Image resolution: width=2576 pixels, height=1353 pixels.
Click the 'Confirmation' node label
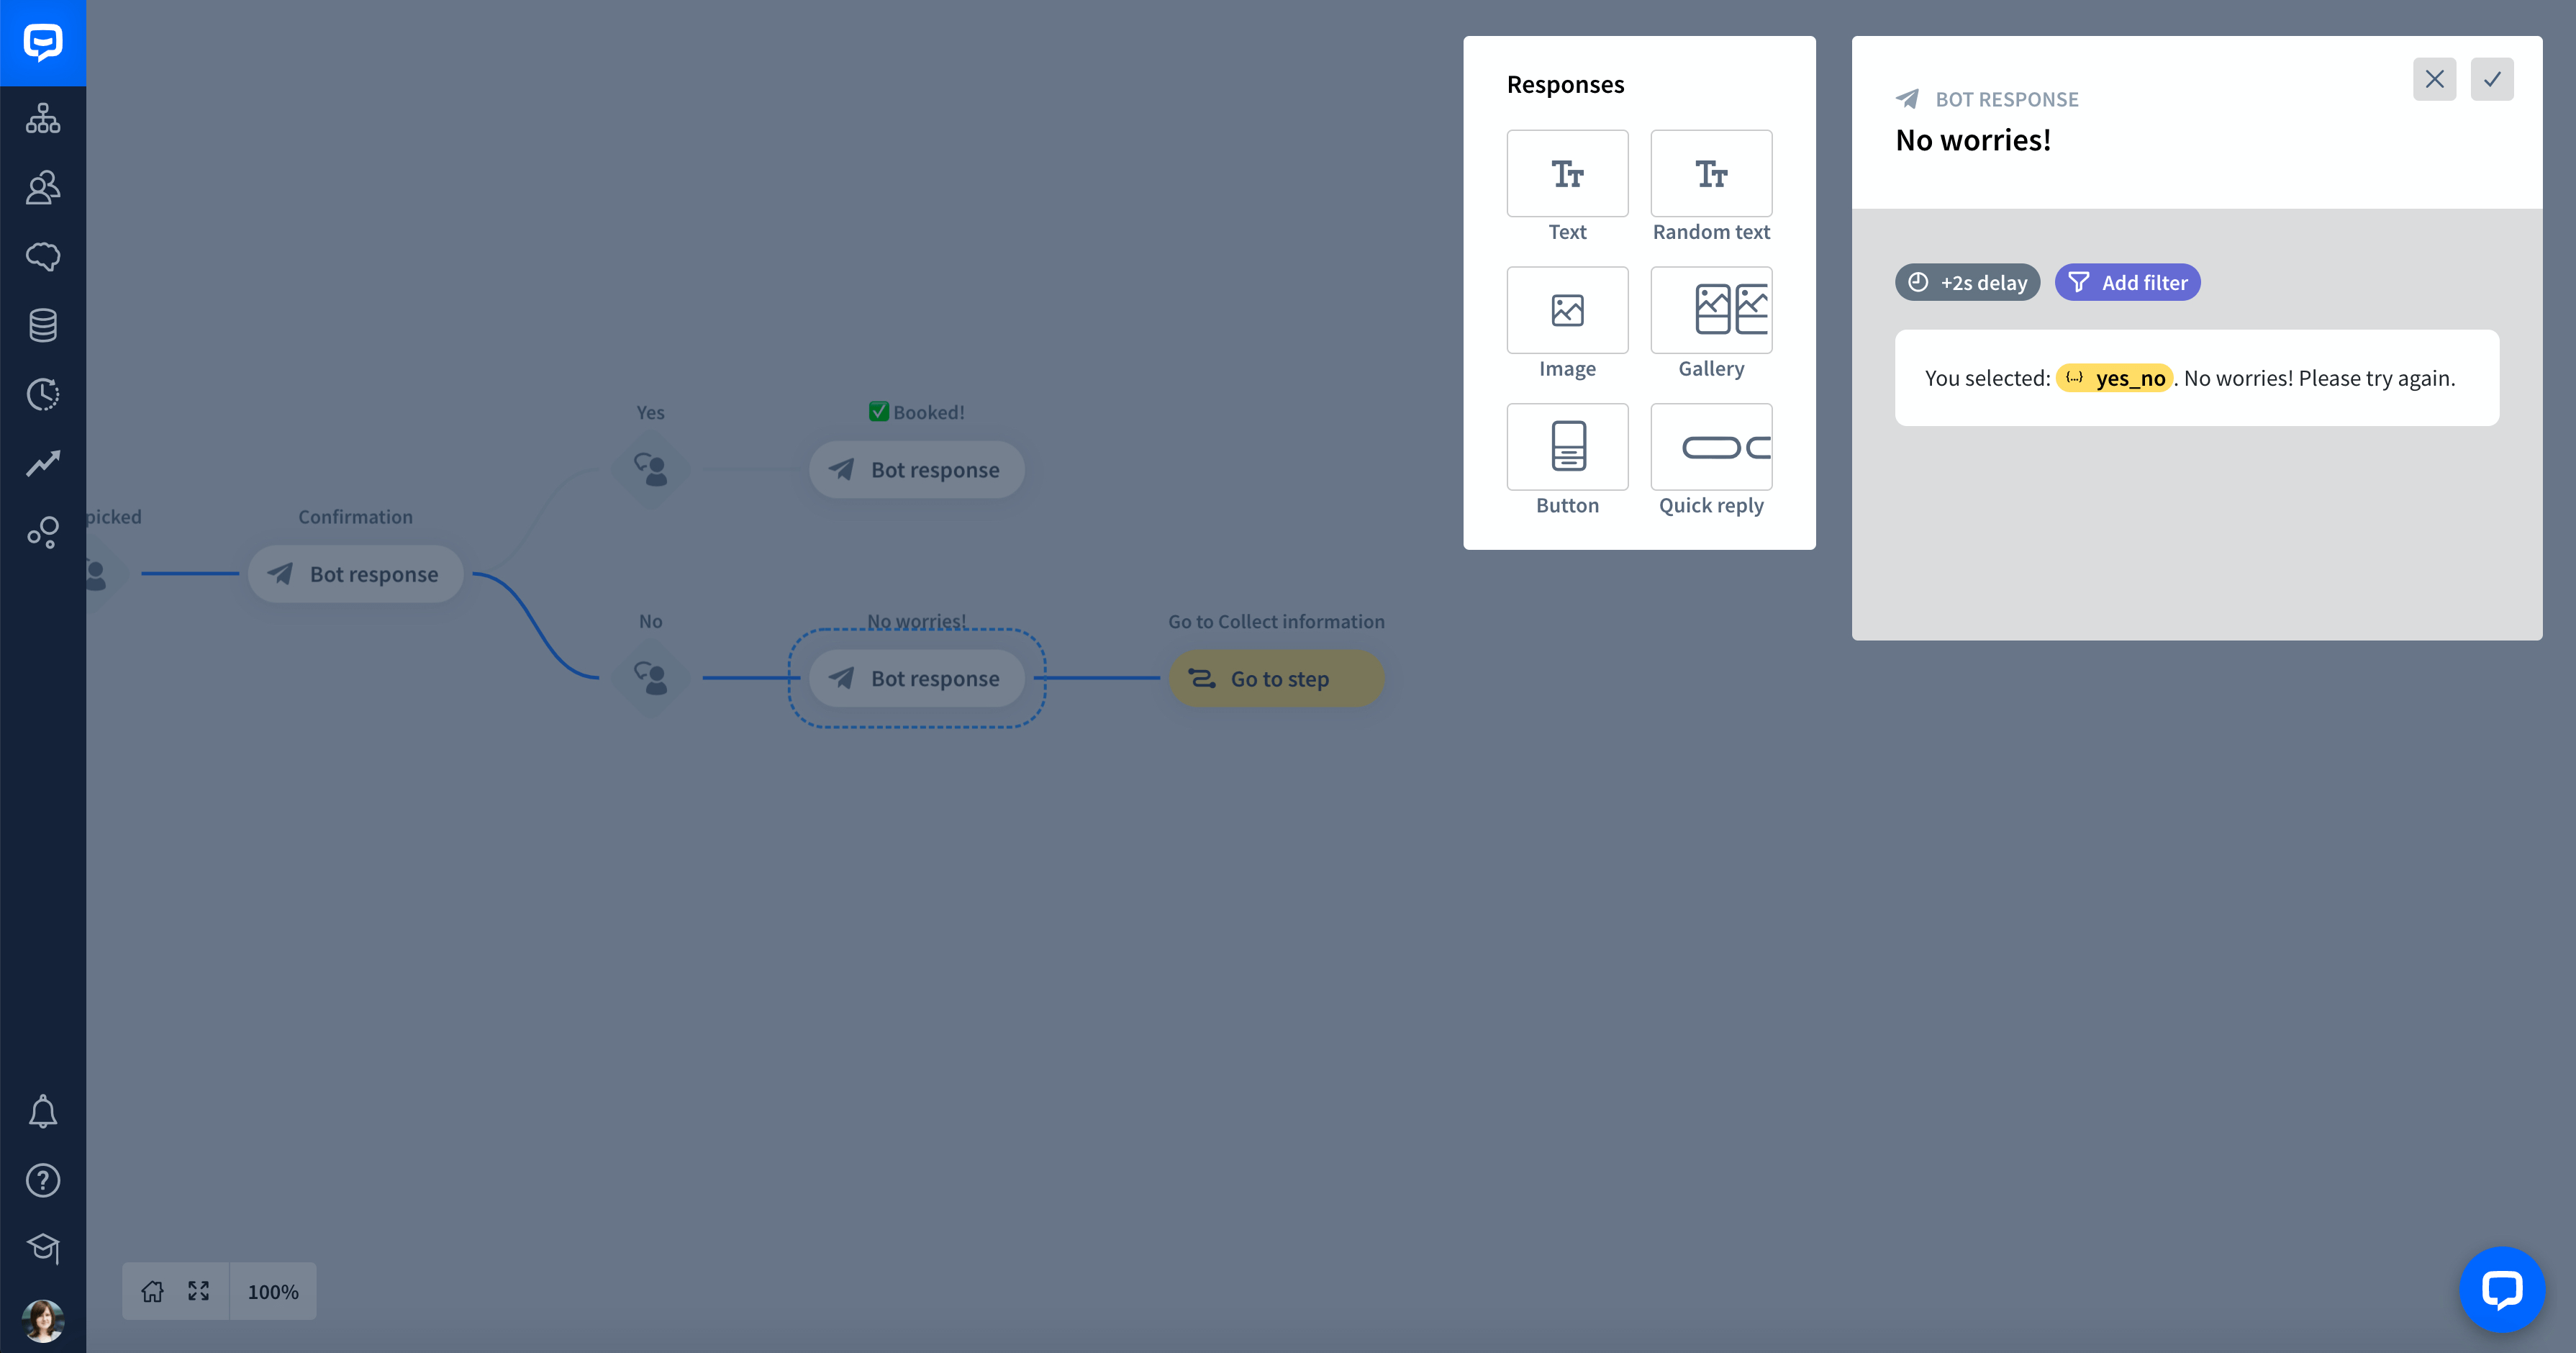click(355, 517)
